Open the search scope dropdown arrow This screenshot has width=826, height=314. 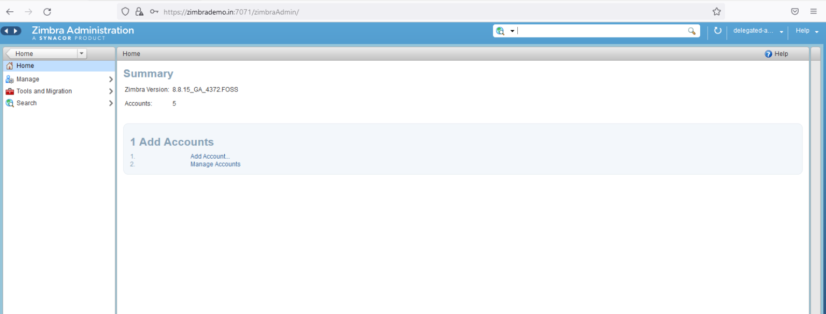pos(512,31)
